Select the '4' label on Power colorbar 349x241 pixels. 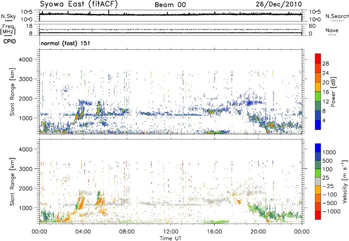pyautogui.click(x=324, y=120)
